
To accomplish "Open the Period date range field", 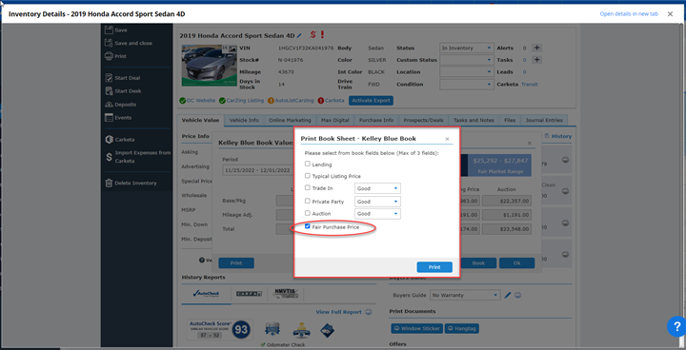I will click(257, 170).
